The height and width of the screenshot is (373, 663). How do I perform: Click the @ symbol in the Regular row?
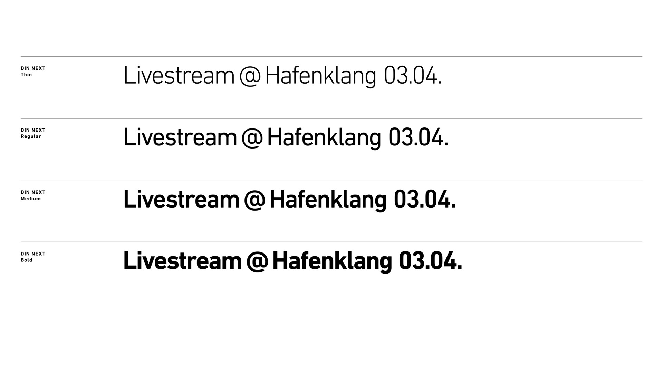(252, 138)
